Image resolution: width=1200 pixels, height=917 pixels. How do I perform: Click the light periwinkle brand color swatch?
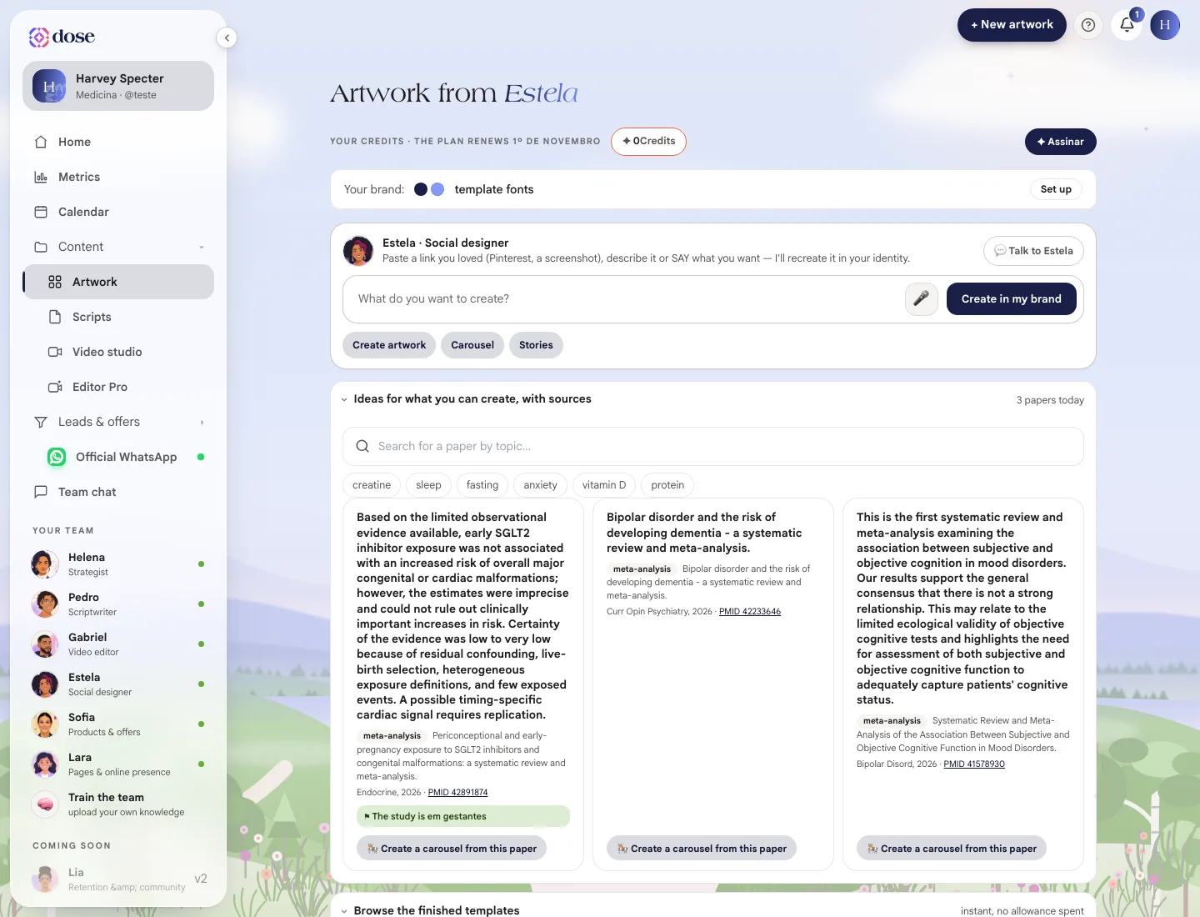437,189
